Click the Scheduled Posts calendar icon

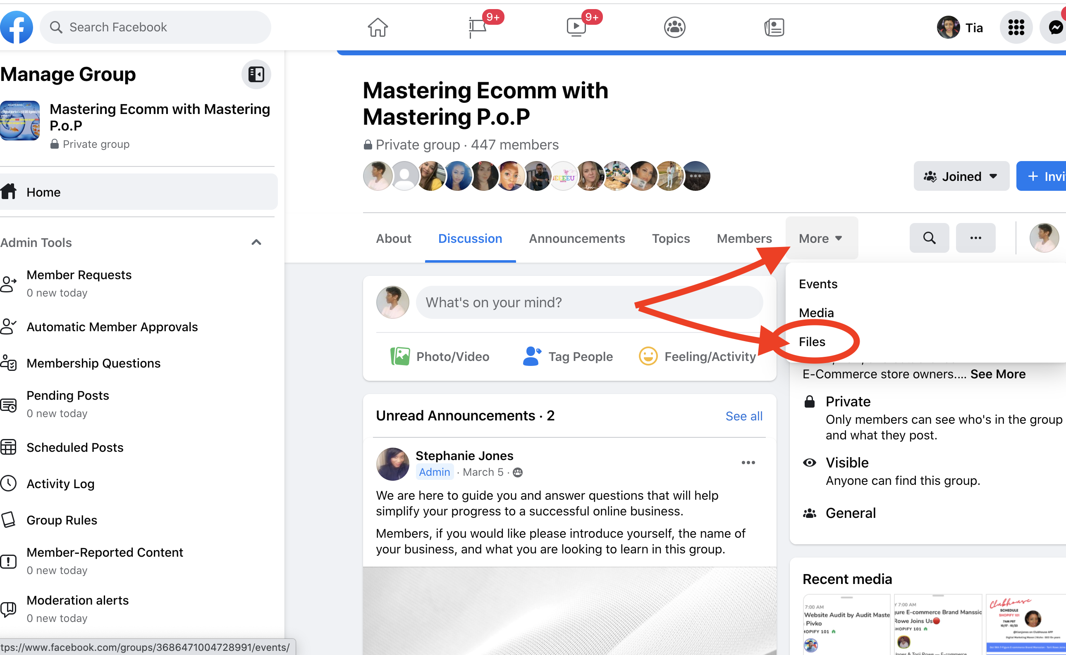tap(8, 447)
